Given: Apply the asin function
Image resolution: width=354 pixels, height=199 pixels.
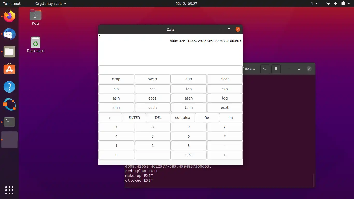Looking at the screenshot, I should tap(116, 98).
